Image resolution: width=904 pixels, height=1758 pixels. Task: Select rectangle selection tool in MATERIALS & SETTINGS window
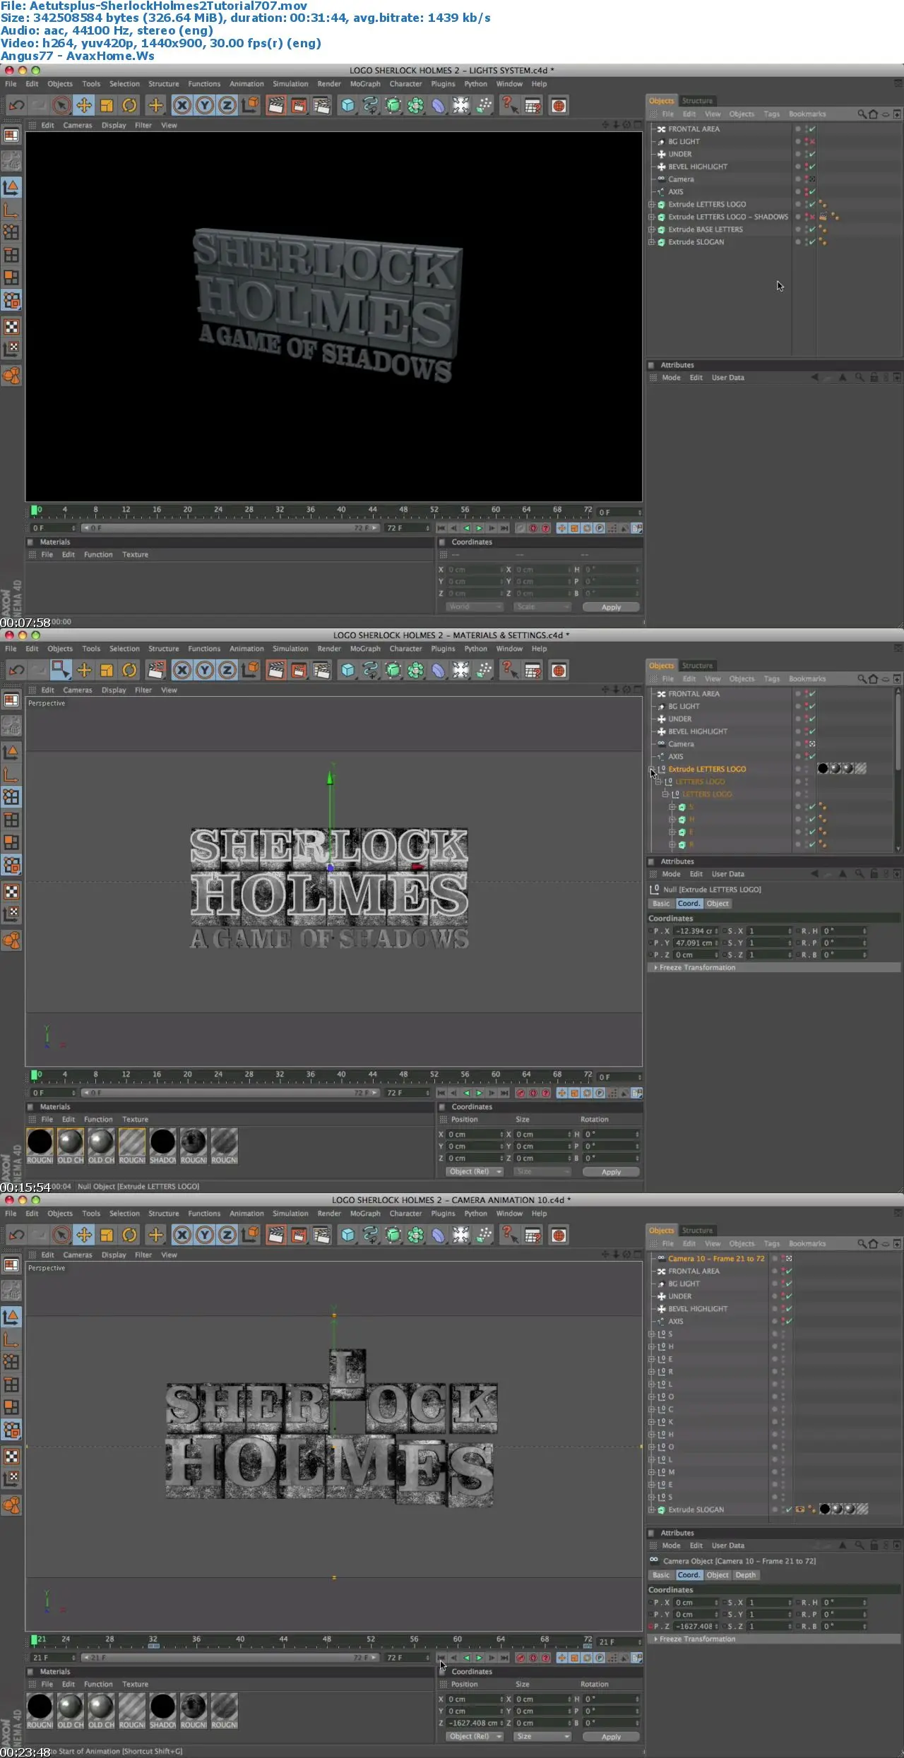tap(62, 669)
